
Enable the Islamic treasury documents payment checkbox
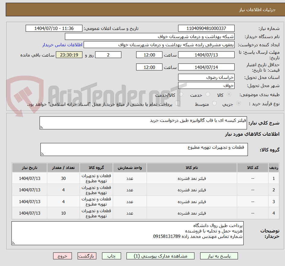(x=178, y=103)
